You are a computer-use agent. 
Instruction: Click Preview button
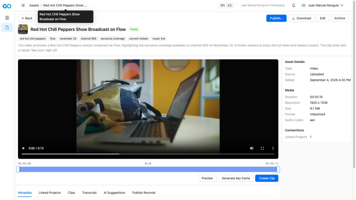click(x=207, y=178)
